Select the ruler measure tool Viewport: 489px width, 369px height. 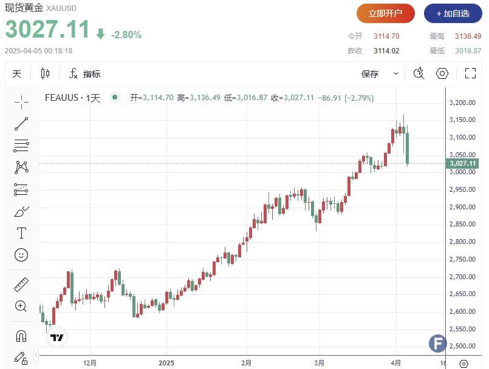(x=21, y=285)
